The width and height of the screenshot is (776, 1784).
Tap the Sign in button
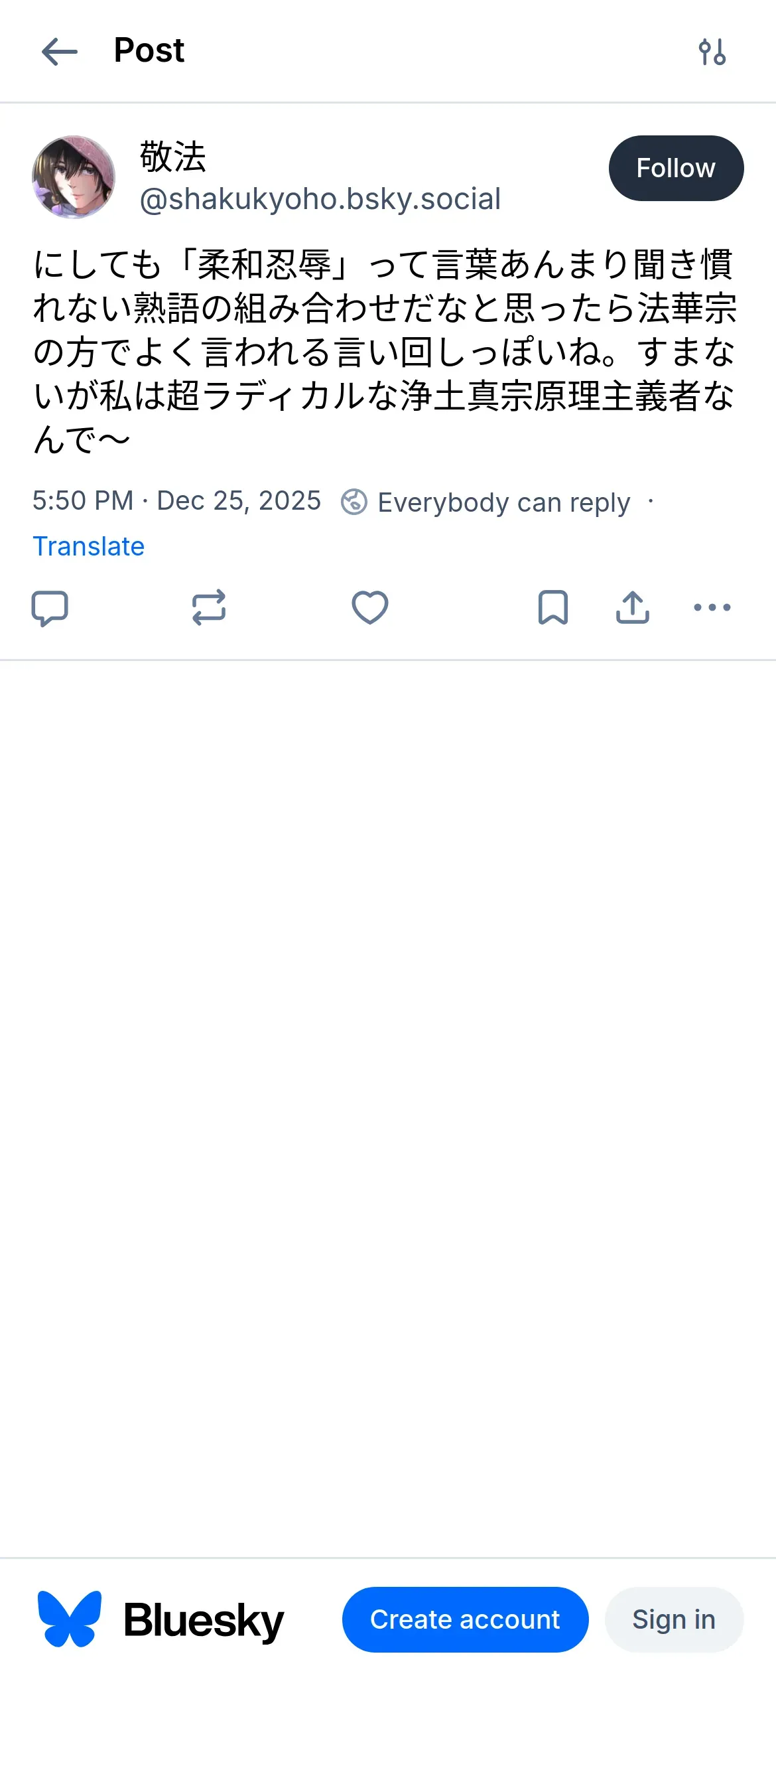tap(674, 1619)
